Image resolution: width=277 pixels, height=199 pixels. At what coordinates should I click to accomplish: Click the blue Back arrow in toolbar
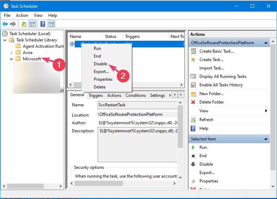click(5, 24)
